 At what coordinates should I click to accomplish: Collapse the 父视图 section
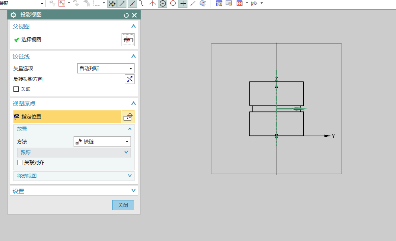tap(134, 26)
